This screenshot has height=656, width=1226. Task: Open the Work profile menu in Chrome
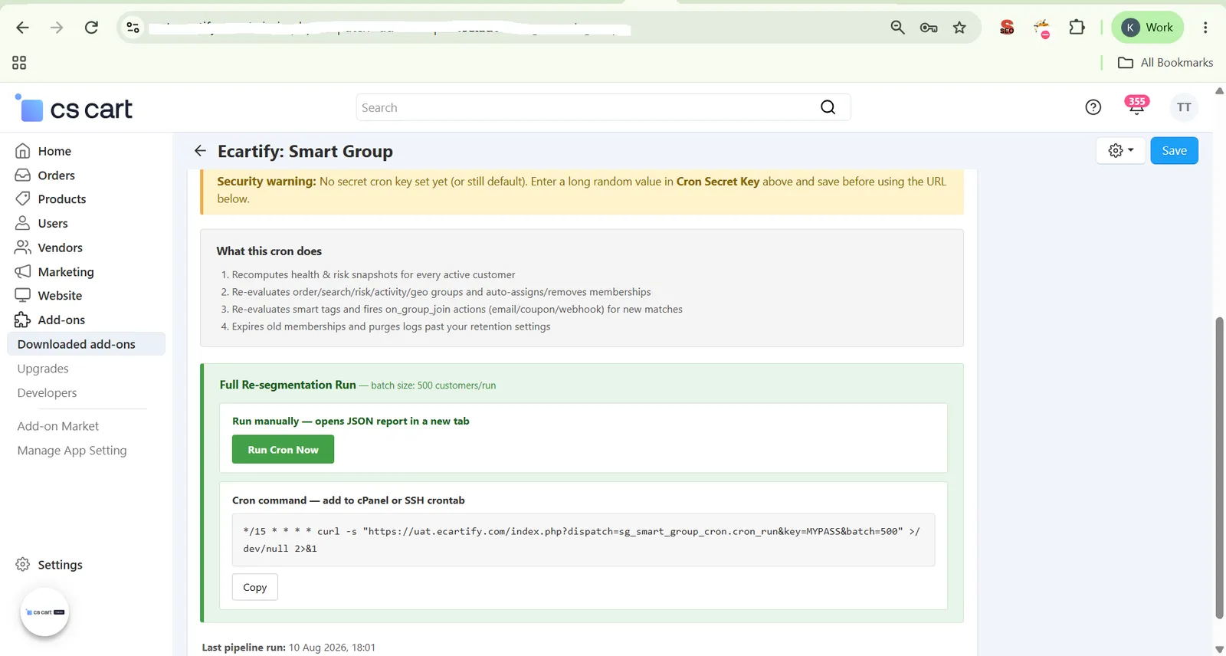coord(1147,28)
